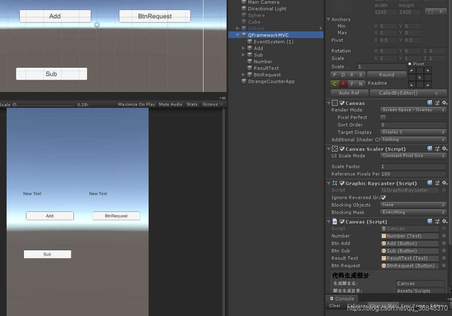The height and width of the screenshot is (316, 452).
Task: Open the Blocking Mask dropdown showing Everything
Action: 413,212
